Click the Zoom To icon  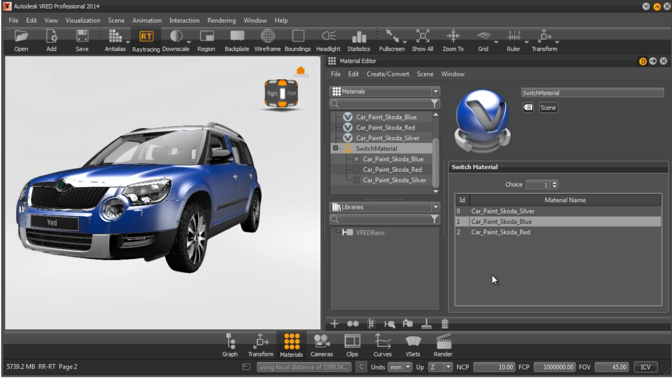point(453,40)
